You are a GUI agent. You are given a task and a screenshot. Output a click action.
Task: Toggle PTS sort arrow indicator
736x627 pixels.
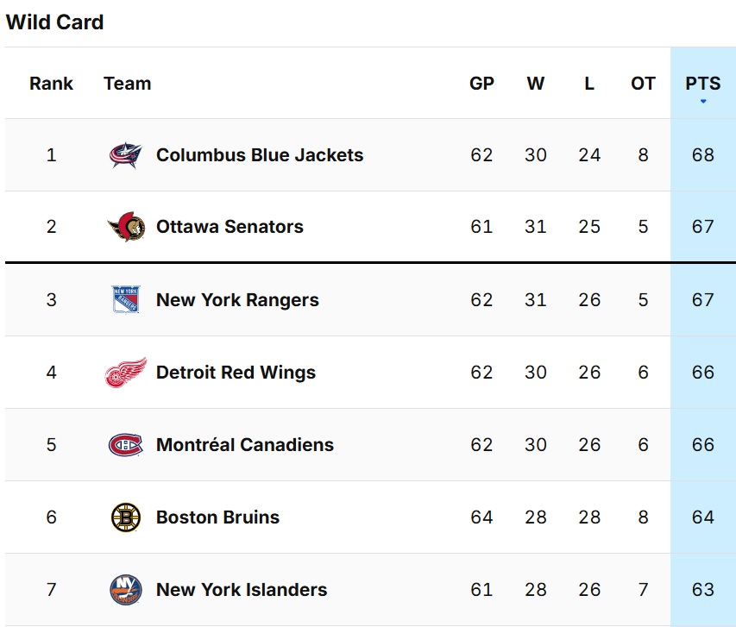point(703,101)
